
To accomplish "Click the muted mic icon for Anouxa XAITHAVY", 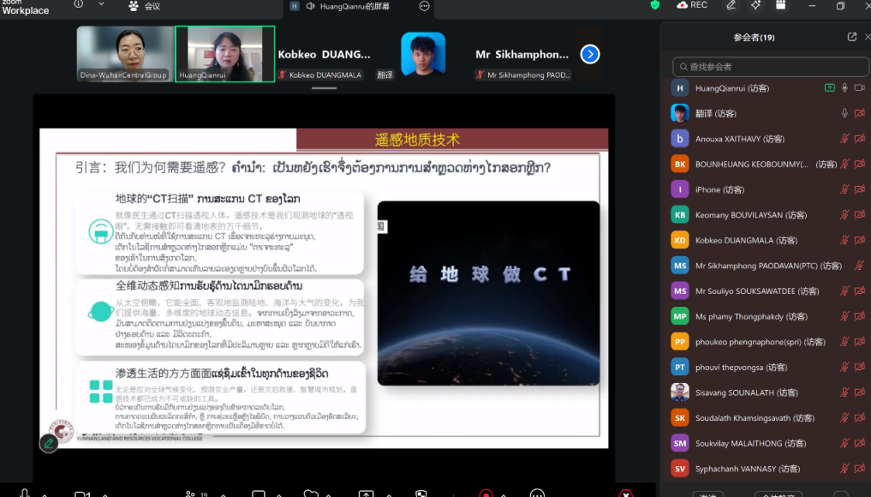I will pyautogui.click(x=844, y=139).
